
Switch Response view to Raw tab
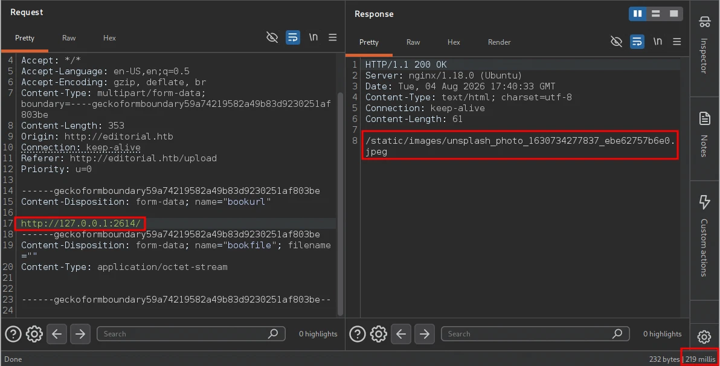[413, 42]
